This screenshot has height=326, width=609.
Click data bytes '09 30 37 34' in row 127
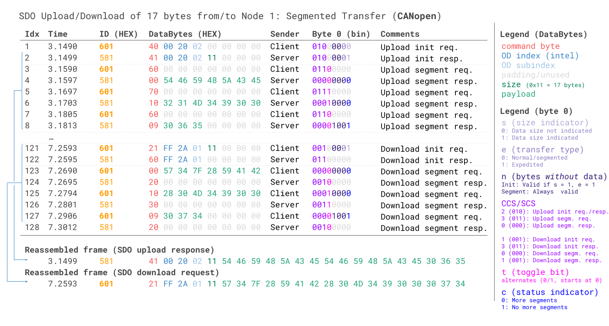tap(175, 216)
